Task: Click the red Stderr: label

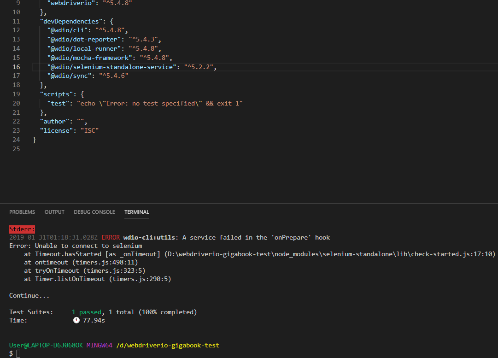Action: tap(22, 229)
